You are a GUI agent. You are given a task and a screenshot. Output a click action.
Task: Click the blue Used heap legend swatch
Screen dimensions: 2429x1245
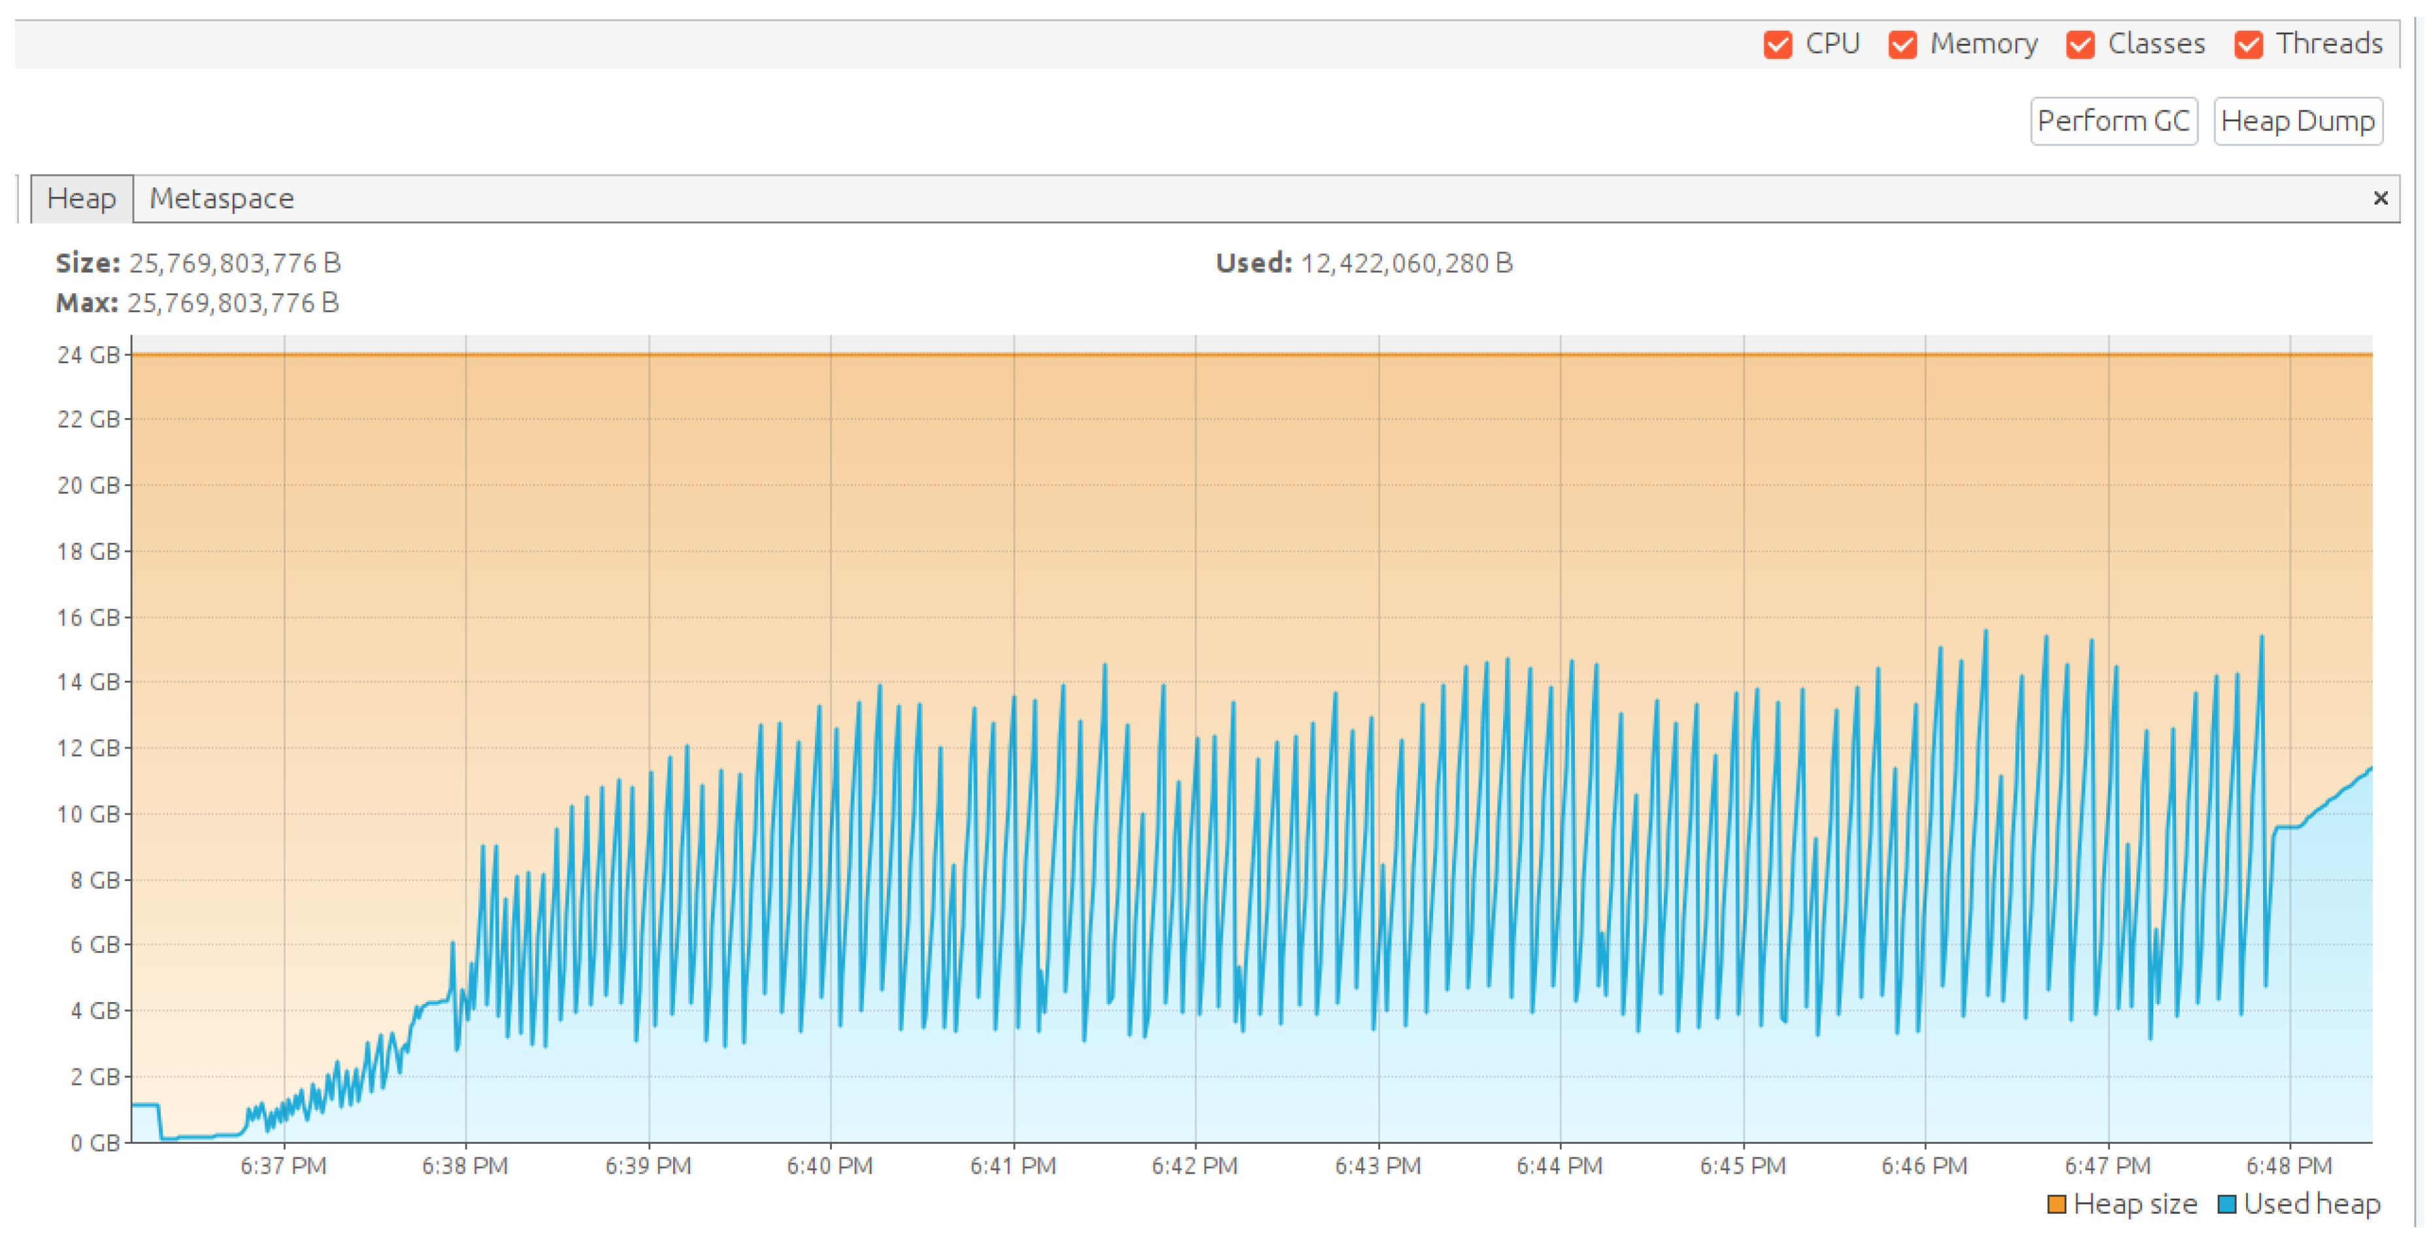pos(2227,1205)
